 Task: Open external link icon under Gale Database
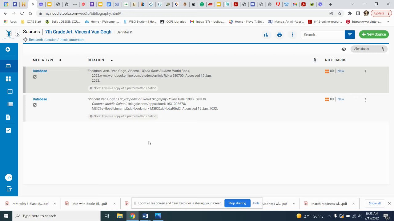pos(35,105)
